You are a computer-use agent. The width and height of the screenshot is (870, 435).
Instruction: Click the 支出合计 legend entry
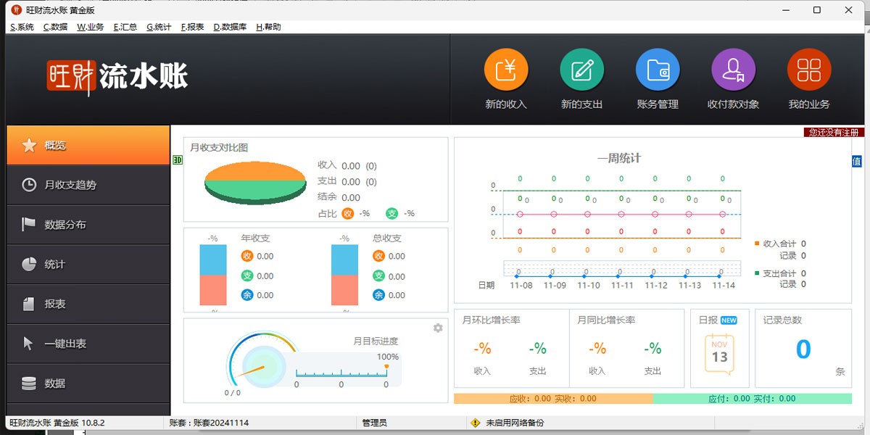click(780, 273)
